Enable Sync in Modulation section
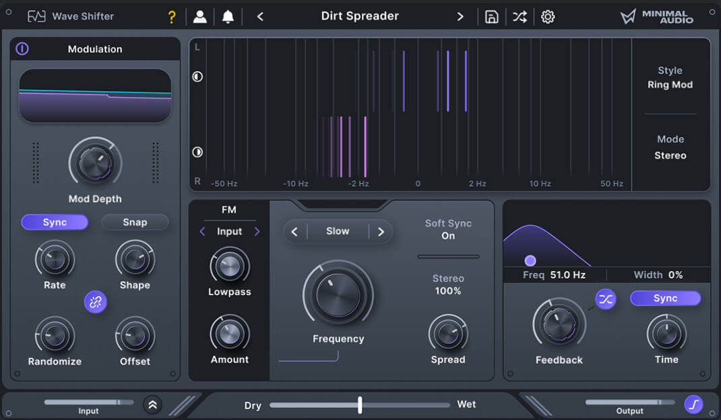 click(x=55, y=222)
